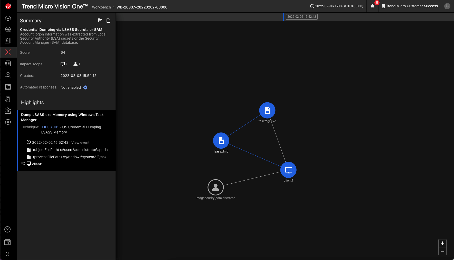
Task: Open the Trend Micro Customer Success account menu
Action: pos(410,6)
